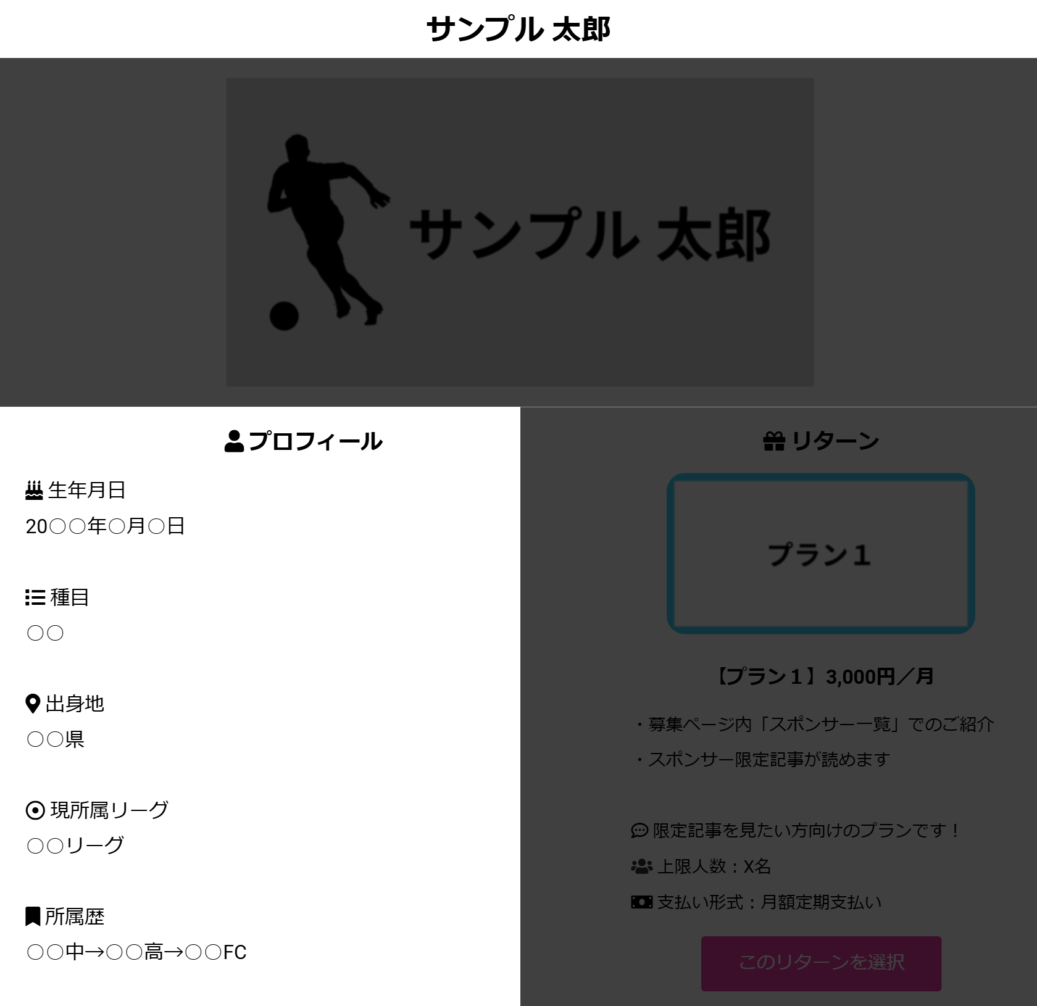Screen dimensions: 1037x1006
Task: Click the group icon beside 上限人数
Action: (642, 867)
